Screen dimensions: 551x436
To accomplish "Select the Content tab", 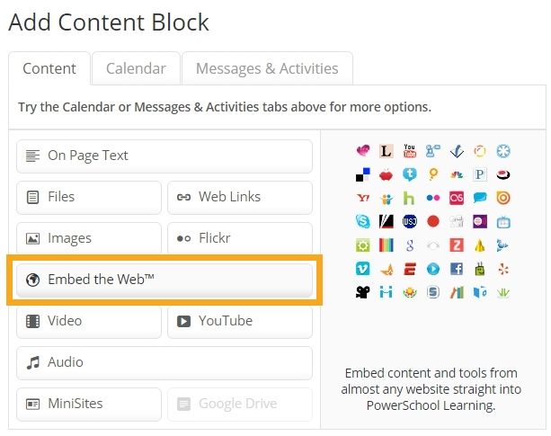I will coord(49,68).
